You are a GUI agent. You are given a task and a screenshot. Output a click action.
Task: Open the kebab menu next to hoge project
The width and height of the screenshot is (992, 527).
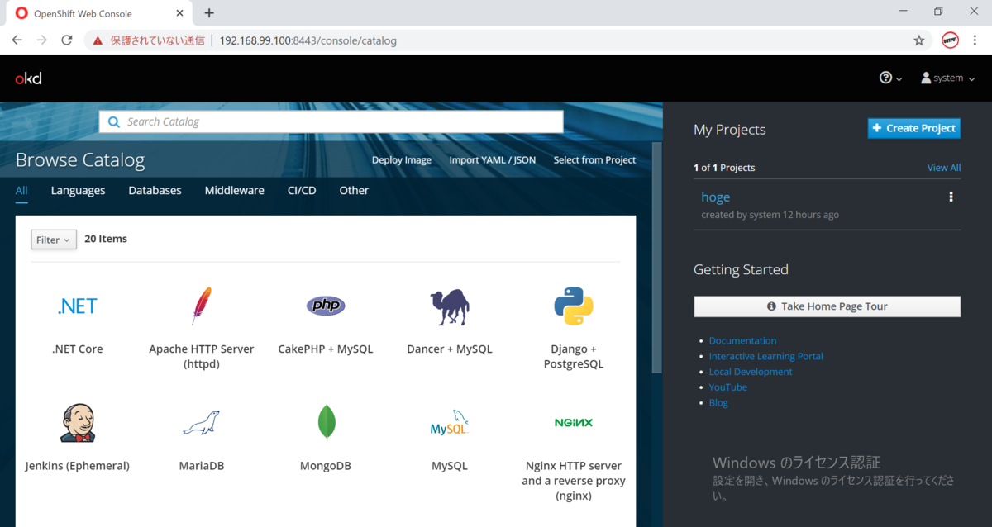click(x=951, y=197)
